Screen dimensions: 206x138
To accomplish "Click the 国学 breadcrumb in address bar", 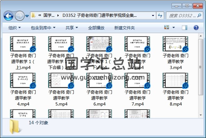I will [48, 15].
